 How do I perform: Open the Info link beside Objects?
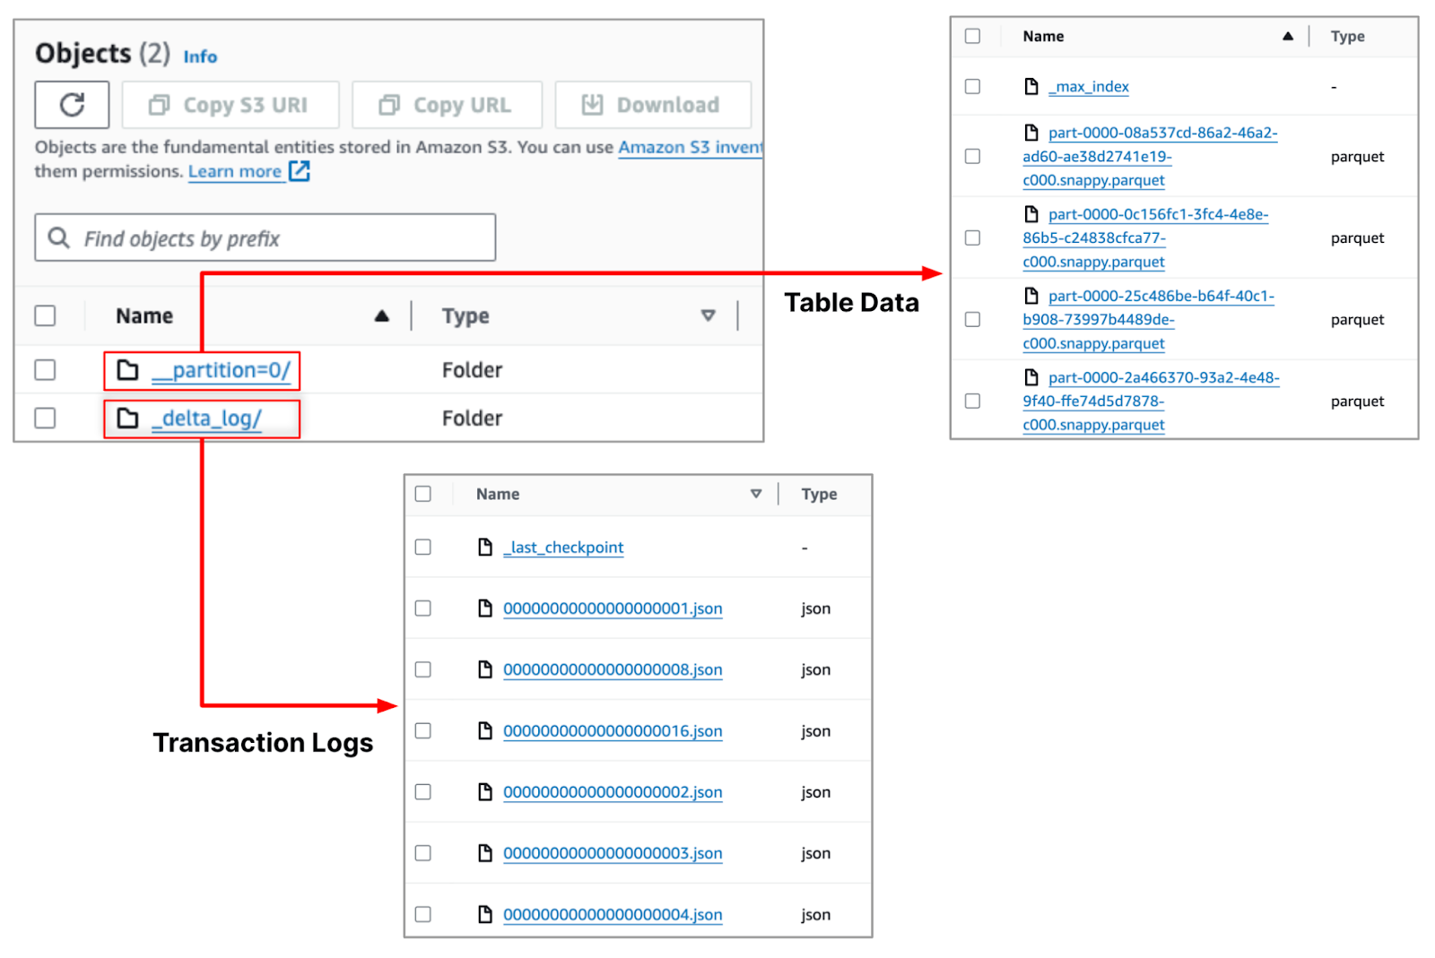[x=200, y=56]
